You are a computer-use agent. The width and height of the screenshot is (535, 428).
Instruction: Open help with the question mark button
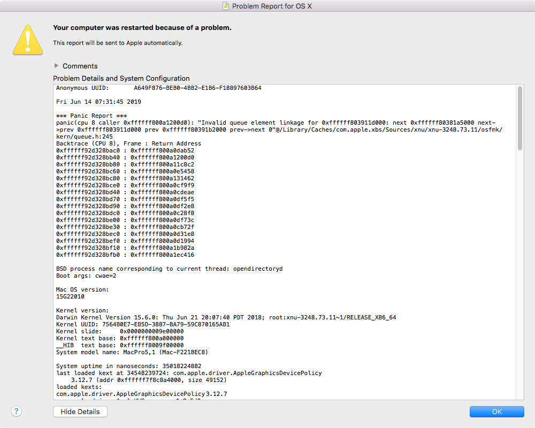pos(17,411)
